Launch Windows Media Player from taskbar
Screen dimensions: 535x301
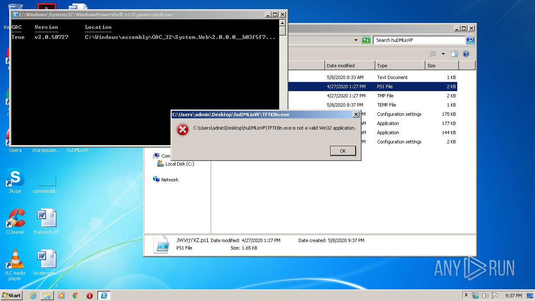61,296
